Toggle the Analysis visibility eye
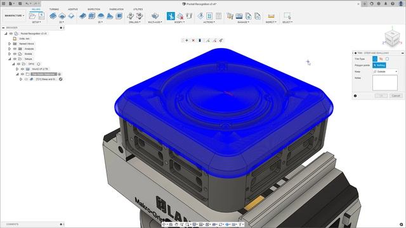The width and height of the screenshot is (406, 228). point(15,49)
